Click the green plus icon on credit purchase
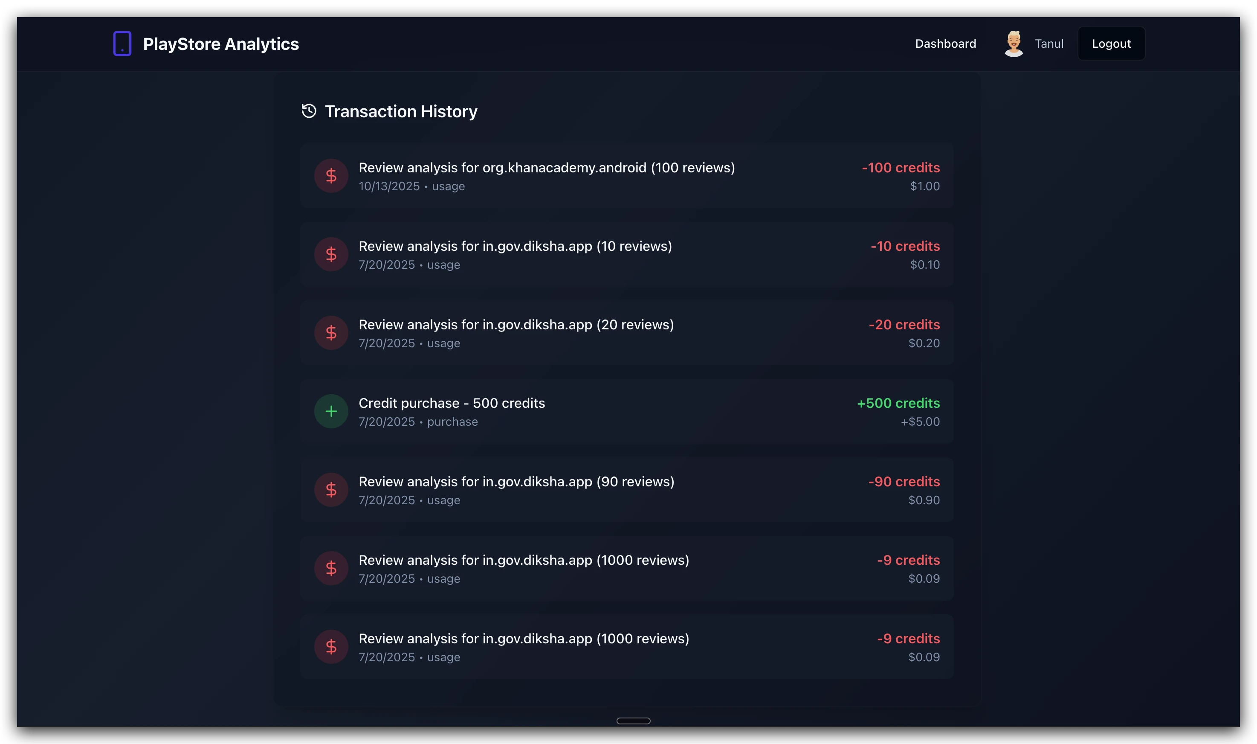Viewport: 1257px width, 744px height. [x=331, y=410]
